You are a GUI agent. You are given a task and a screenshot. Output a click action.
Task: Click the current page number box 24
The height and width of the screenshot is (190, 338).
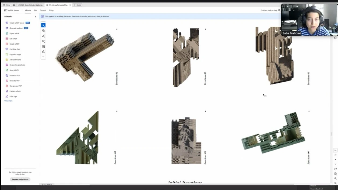coord(335,150)
